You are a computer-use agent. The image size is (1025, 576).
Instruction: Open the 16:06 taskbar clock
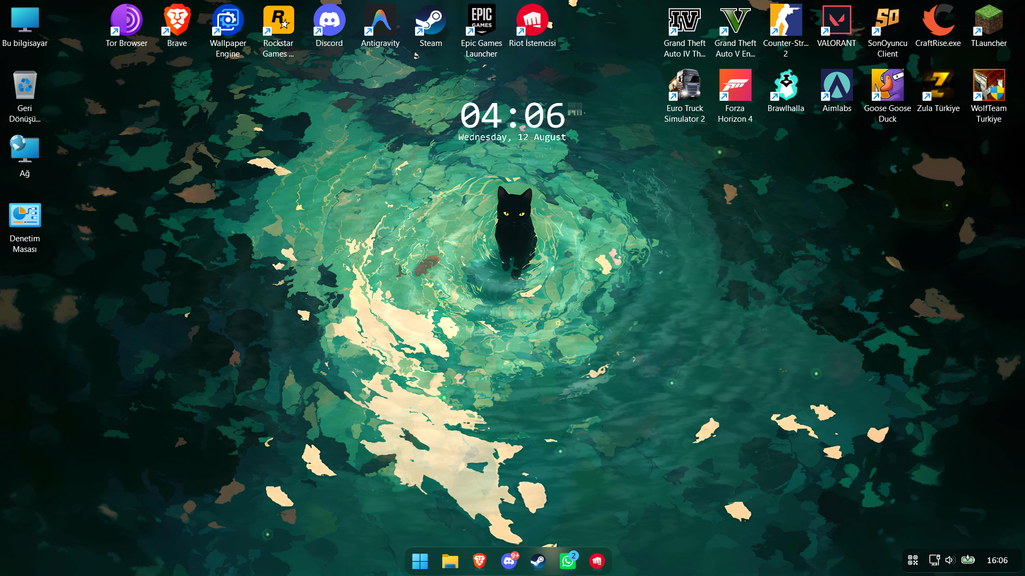point(997,560)
